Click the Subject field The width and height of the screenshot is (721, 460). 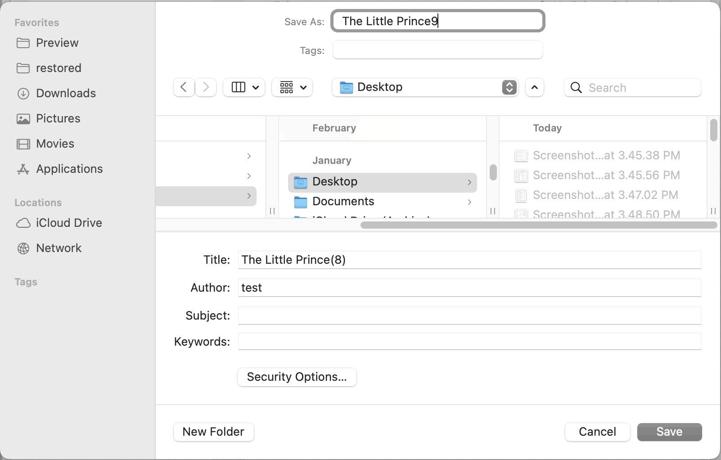469,316
